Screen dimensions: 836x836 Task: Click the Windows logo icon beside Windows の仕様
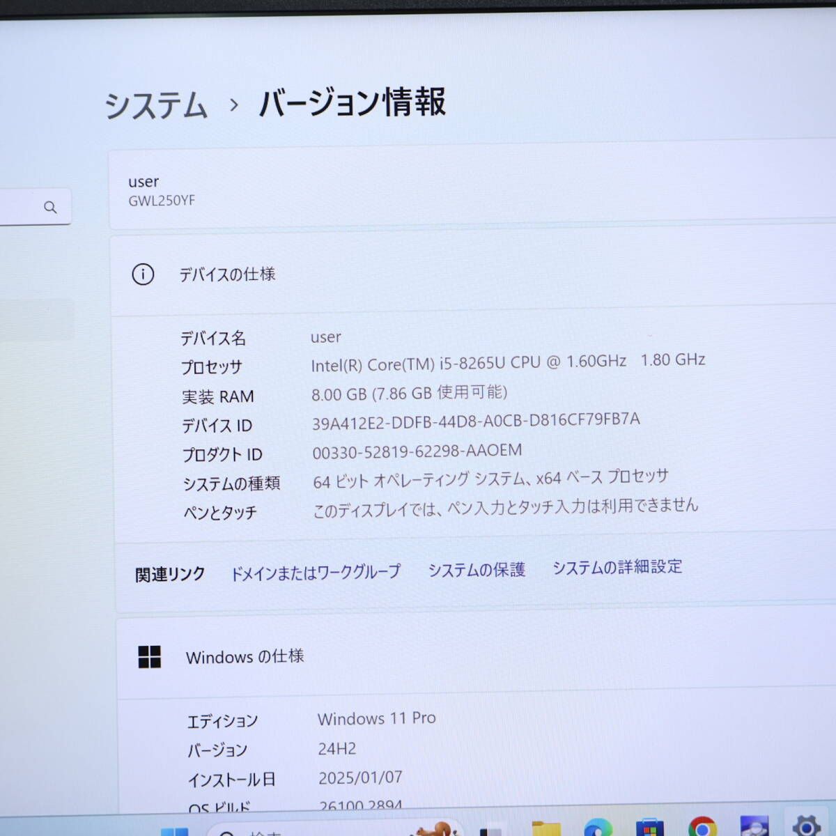click(149, 656)
